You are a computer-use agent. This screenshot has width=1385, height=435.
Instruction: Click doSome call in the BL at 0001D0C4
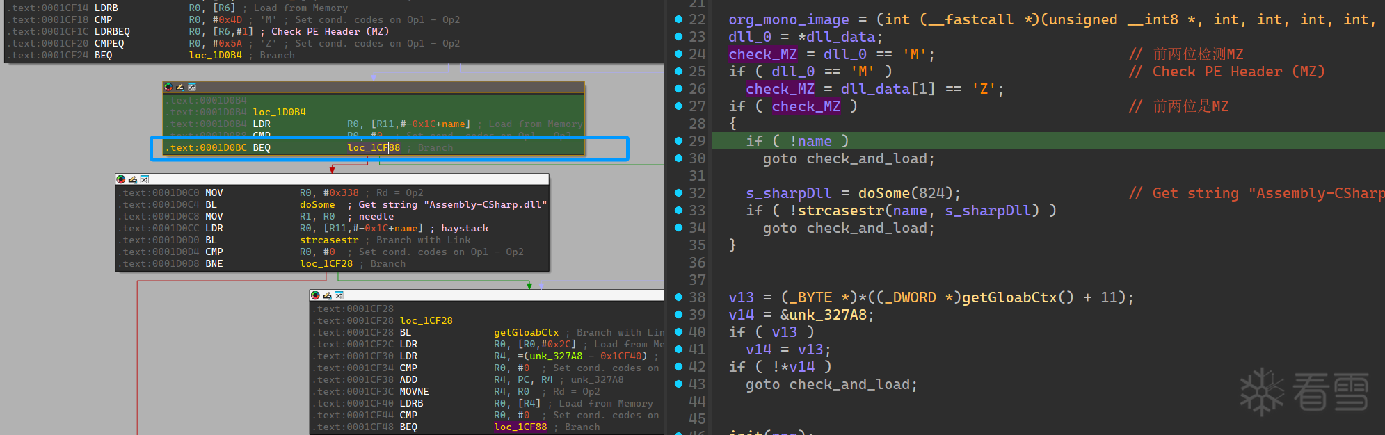(x=317, y=204)
